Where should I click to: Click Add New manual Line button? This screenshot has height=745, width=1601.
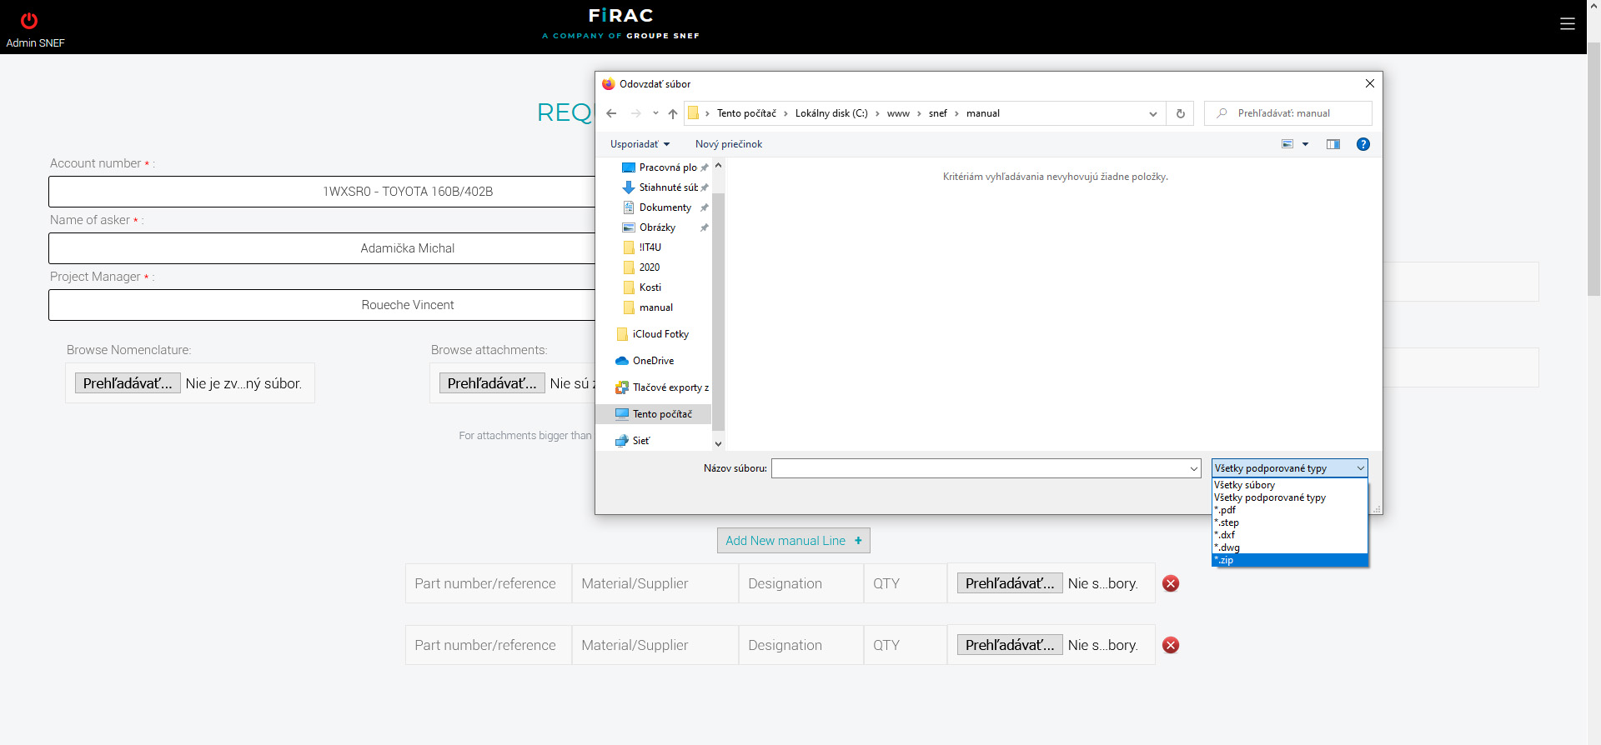tap(793, 541)
